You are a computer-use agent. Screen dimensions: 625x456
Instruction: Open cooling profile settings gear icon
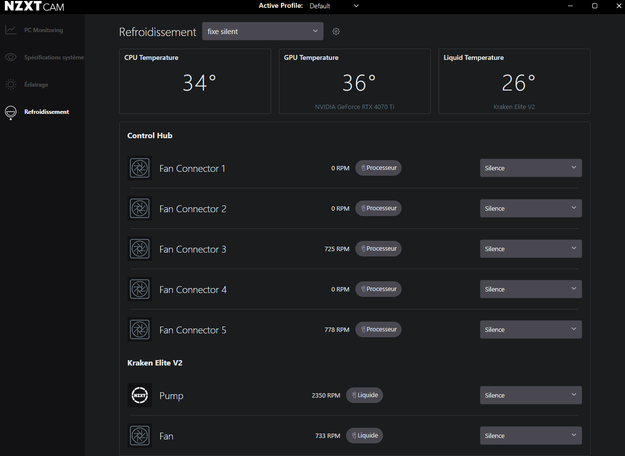[336, 32]
